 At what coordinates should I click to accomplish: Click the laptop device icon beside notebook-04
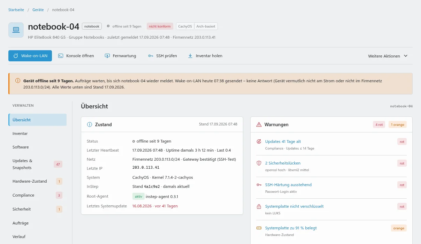(x=16, y=30)
